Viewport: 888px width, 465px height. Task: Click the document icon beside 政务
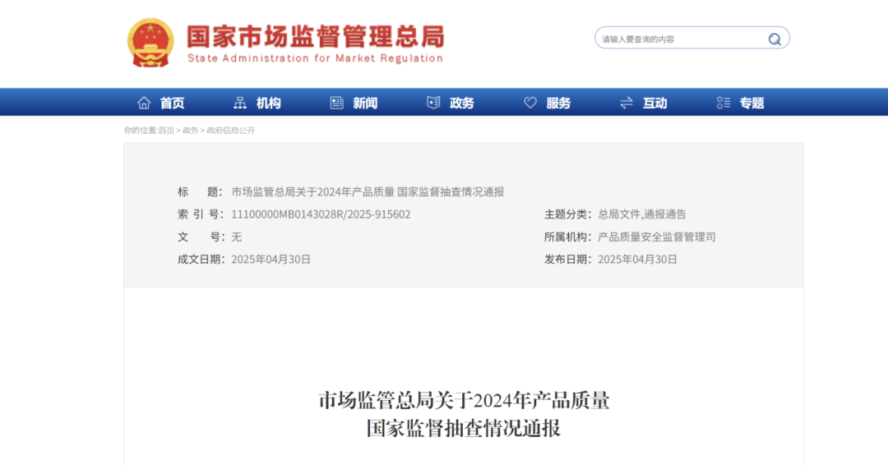point(433,103)
